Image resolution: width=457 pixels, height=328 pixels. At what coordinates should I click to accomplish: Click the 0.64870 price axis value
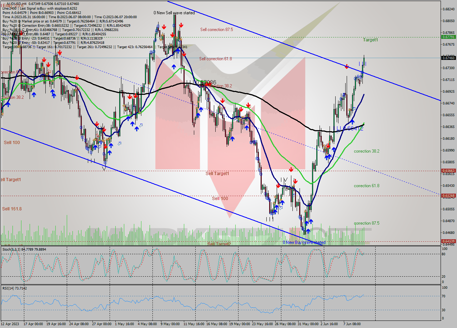pyautogui.click(x=448, y=221)
